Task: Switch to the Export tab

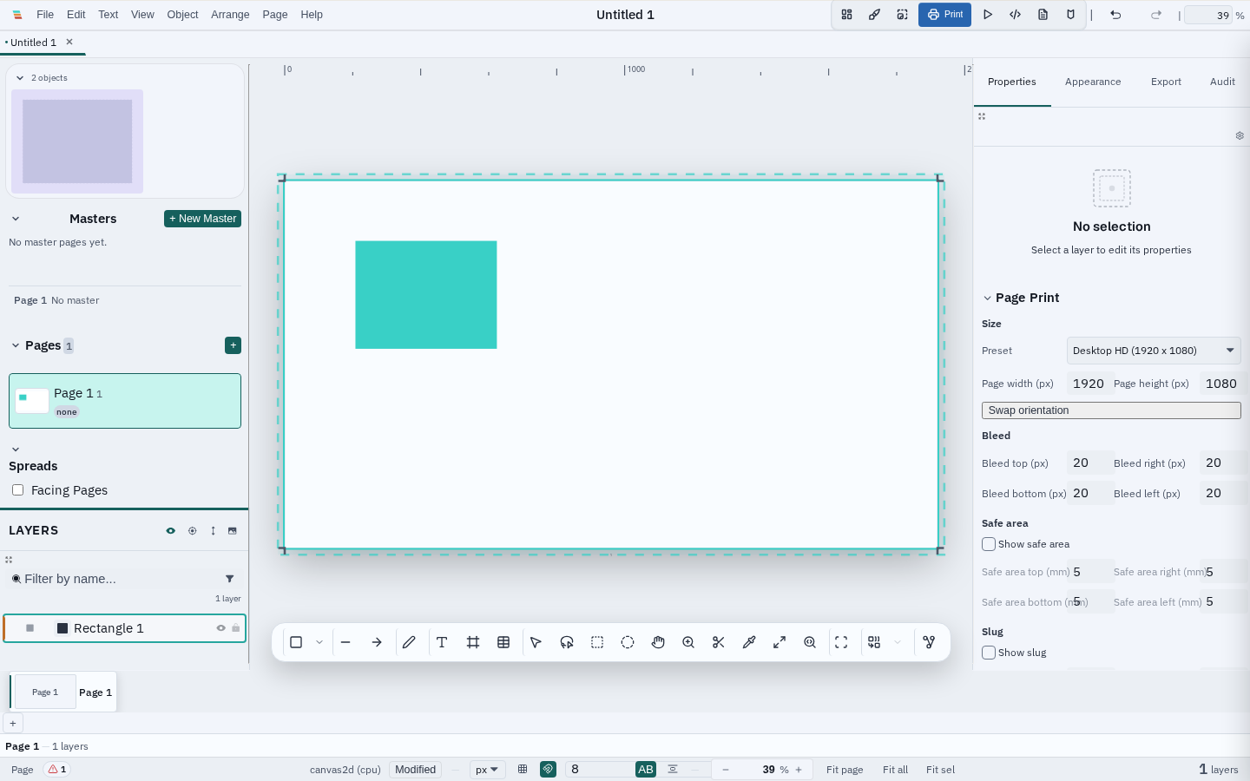Action: (x=1166, y=82)
